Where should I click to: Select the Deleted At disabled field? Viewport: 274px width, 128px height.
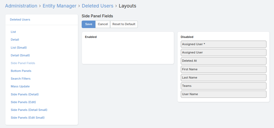(223, 61)
